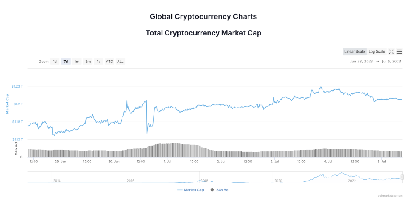Set zoom to 1d
The image size is (406, 197).
point(55,62)
